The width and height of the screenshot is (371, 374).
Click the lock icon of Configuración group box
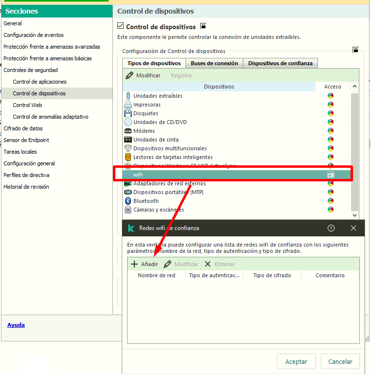point(355,50)
